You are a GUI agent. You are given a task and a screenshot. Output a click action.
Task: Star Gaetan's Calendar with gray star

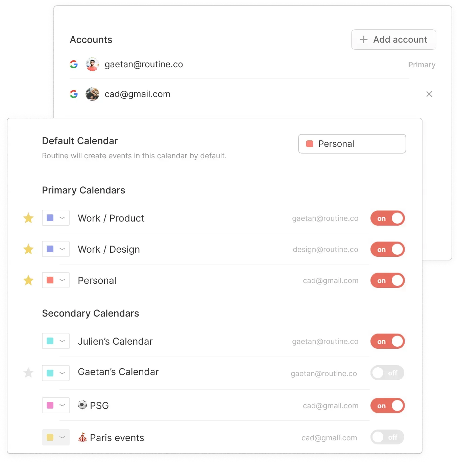pyautogui.click(x=28, y=373)
